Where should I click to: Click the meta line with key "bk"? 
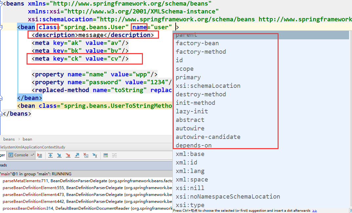point(80,51)
